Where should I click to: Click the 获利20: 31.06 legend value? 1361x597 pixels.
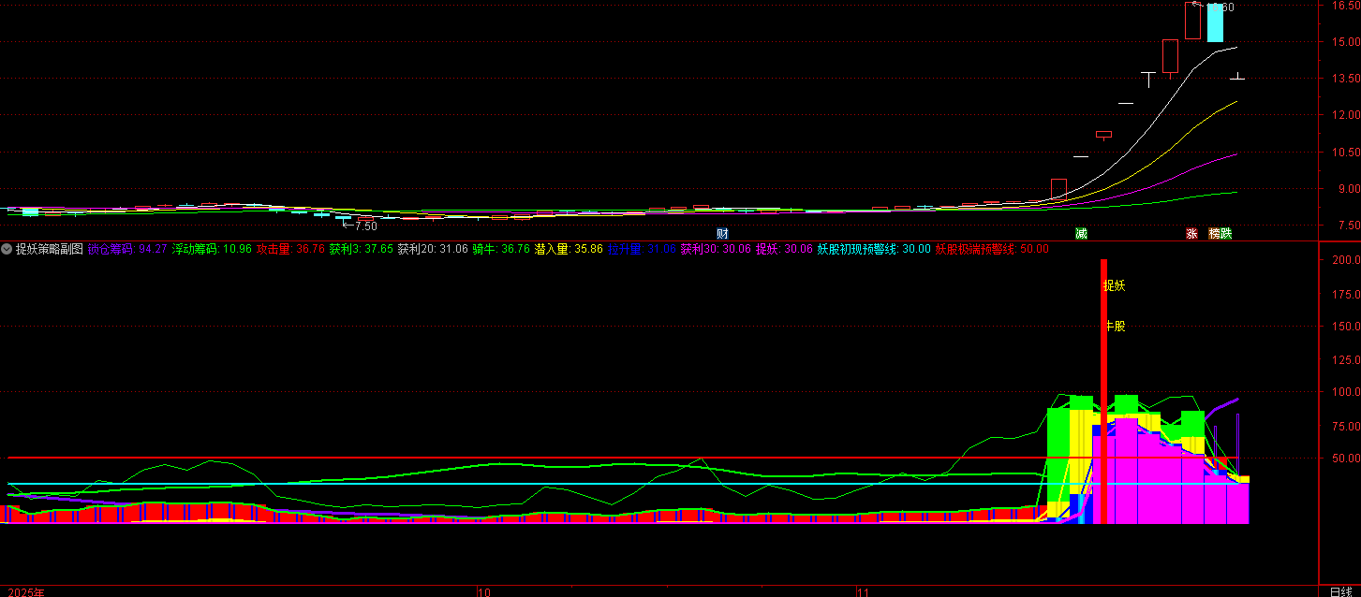click(x=433, y=249)
